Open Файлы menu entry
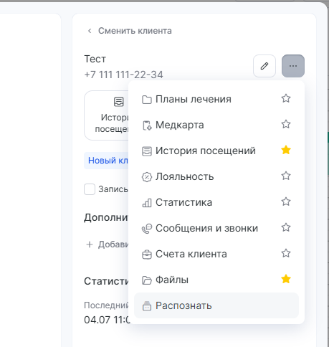 (216, 280)
